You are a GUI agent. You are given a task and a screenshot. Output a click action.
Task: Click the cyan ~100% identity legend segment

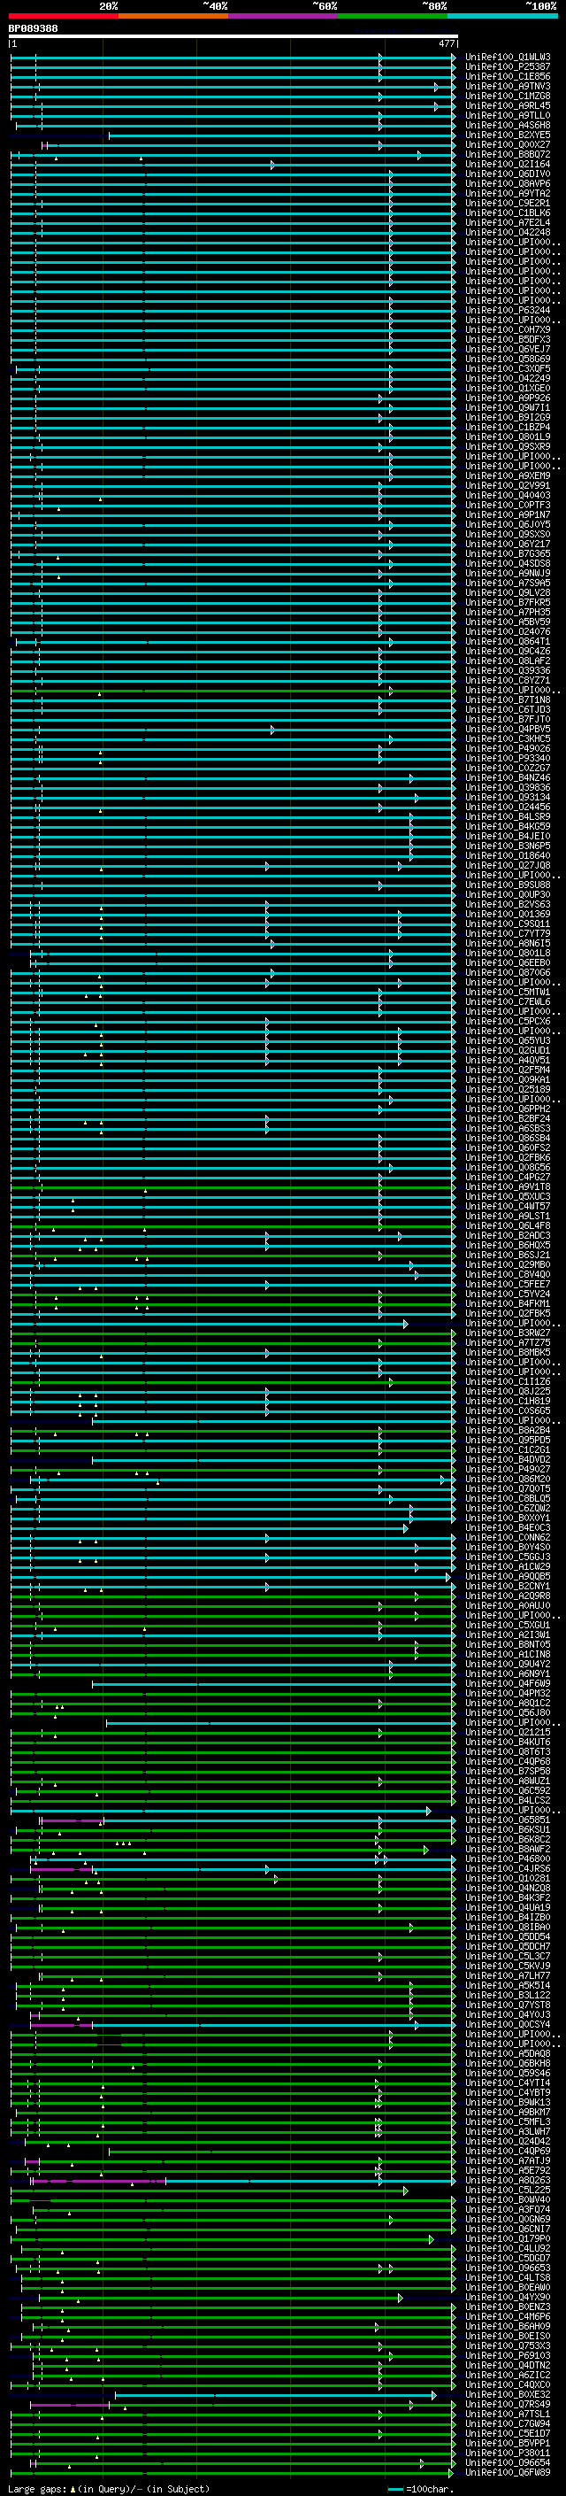point(503,16)
